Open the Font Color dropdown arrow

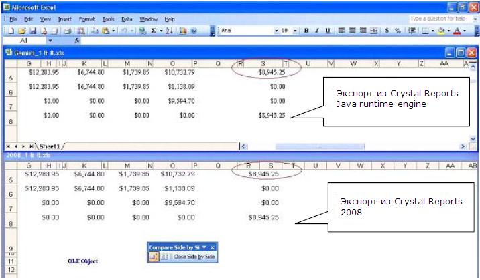[x=465, y=31]
